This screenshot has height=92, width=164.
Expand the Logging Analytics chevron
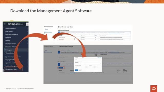pyautogui.click(x=27, y=60)
